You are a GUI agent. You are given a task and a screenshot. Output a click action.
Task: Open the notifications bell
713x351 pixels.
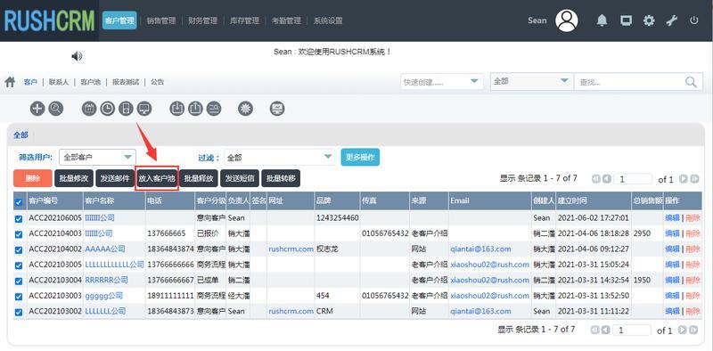point(602,20)
